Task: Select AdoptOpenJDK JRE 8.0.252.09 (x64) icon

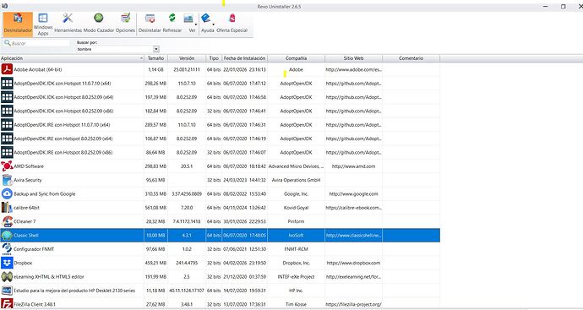Action: [x=7, y=139]
